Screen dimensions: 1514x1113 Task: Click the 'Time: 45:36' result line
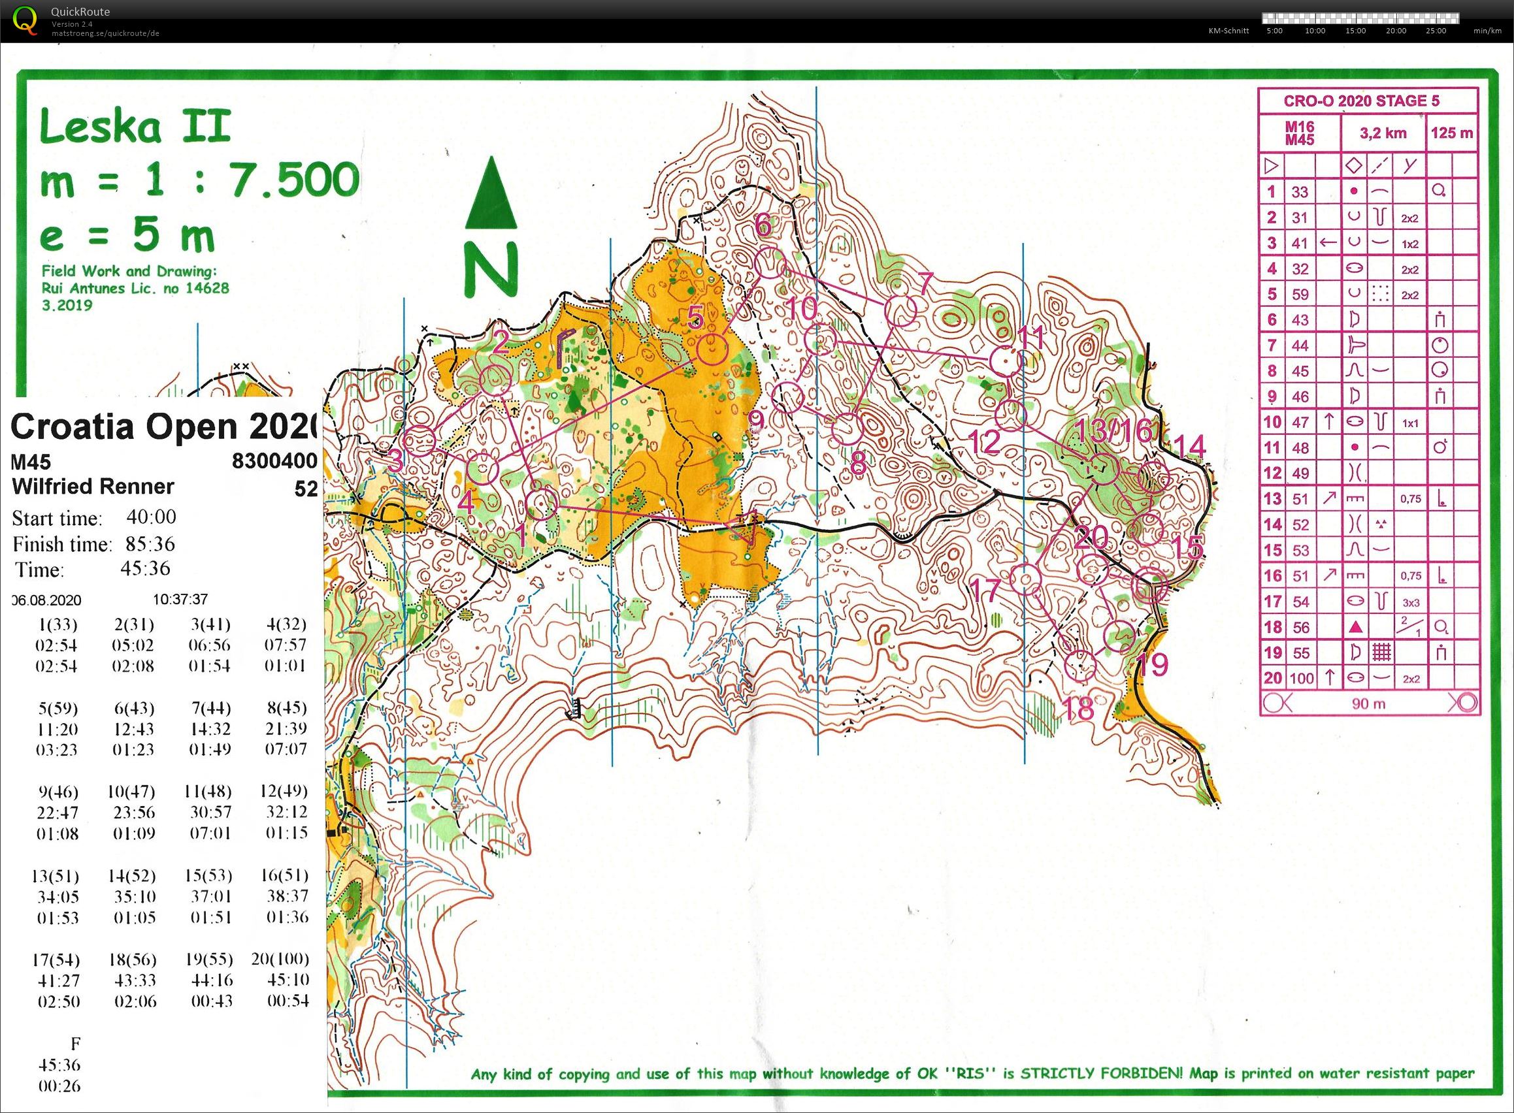pos(92,570)
